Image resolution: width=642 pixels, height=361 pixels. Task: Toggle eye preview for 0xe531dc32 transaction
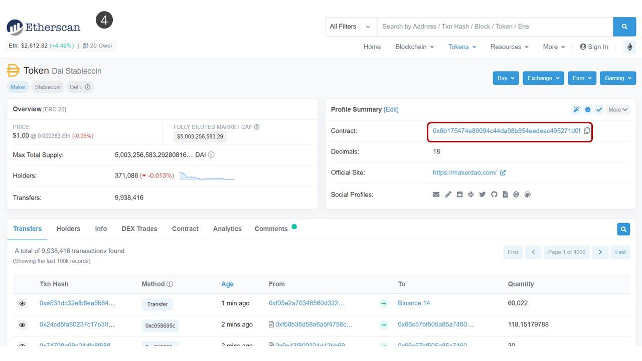pyautogui.click(x=22, y=303)
